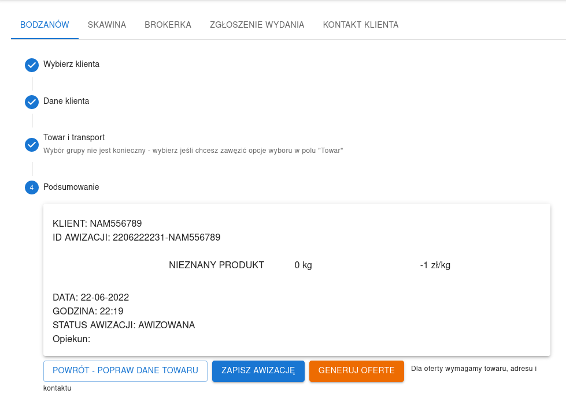Click the checkmark icon beside Dane klienta
Image resolution: width=566 pixels, height=405 pixels.
point(32,102)
